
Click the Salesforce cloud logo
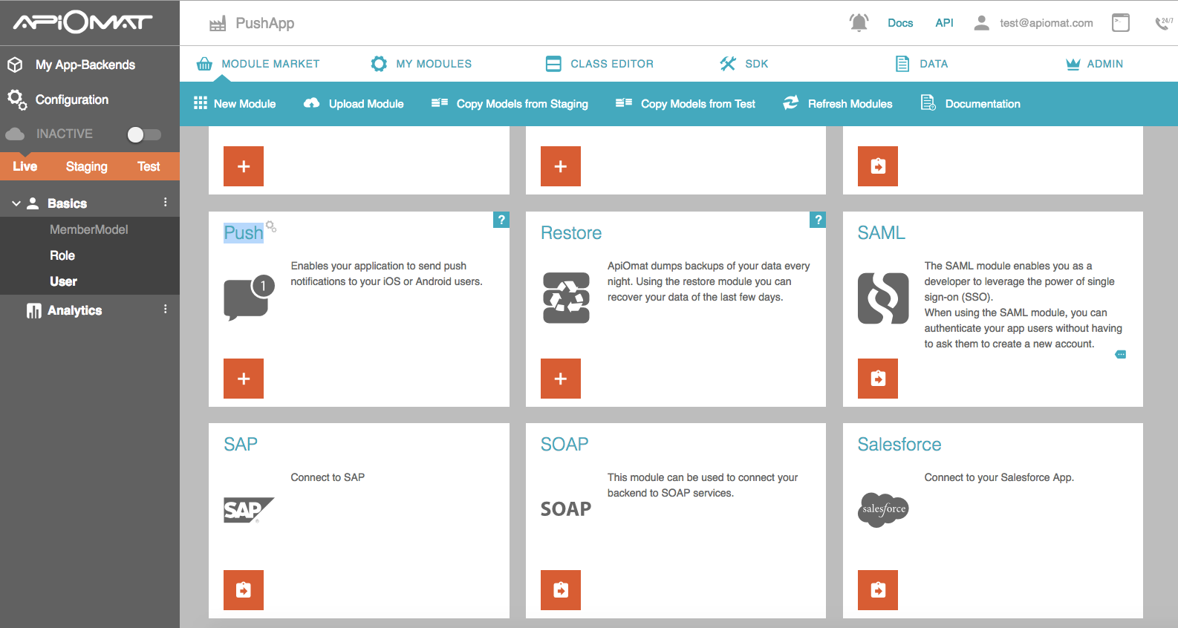point(883,509)
